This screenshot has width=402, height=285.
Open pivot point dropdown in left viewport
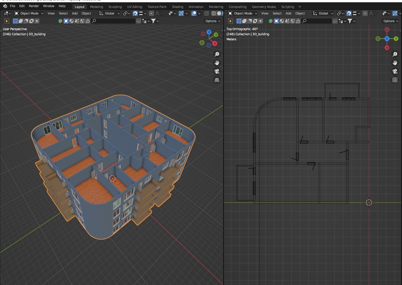(126, 13)
